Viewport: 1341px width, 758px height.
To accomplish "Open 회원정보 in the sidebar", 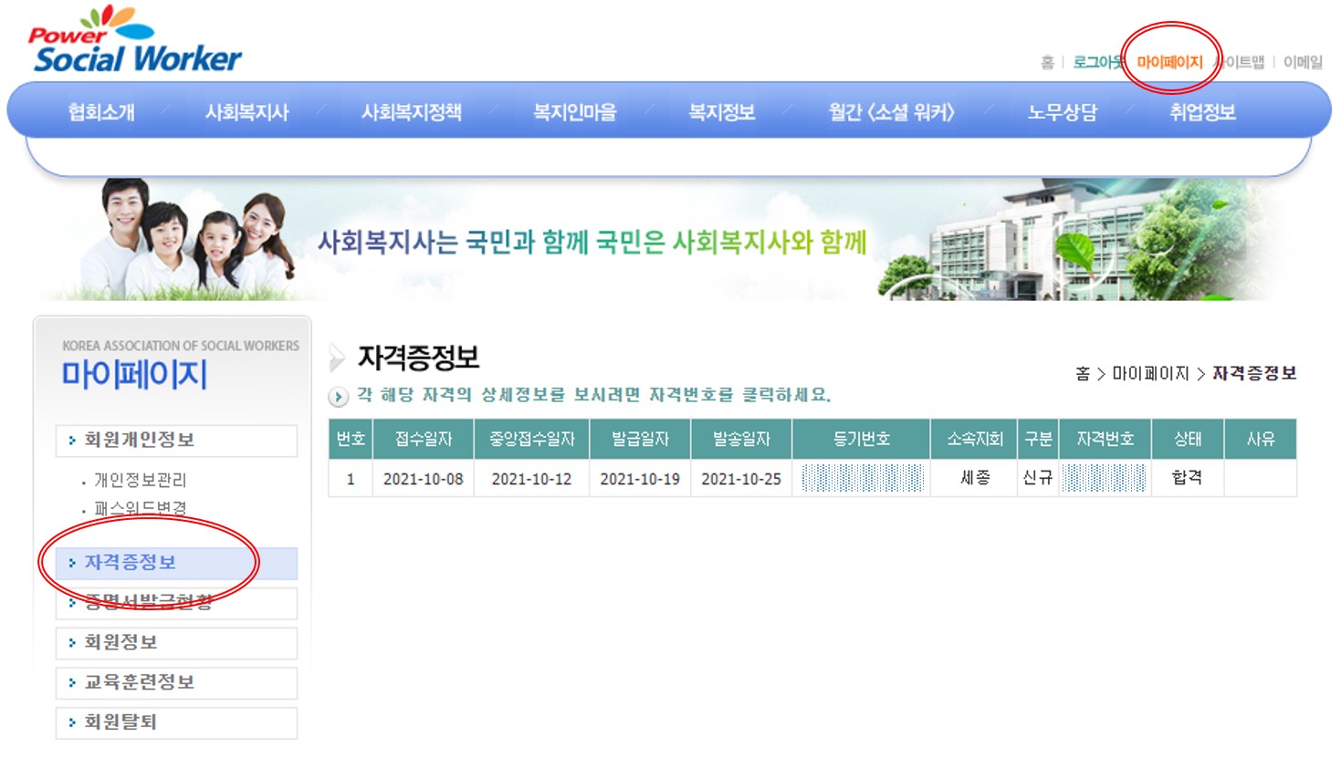I will [176, 642].
